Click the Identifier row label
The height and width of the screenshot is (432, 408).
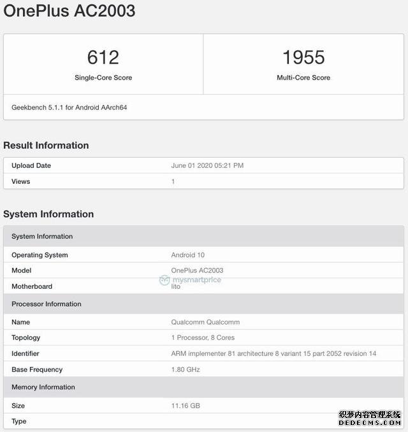click(25, 354)
